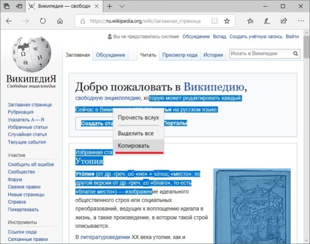Screen dimensions: 310x244
Task: Open свободную энциклопедию link
Action: [108, 98]
